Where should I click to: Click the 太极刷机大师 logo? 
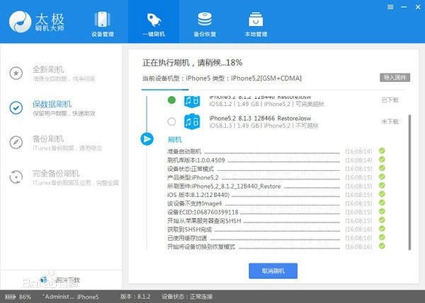click(x=37, y=22)
